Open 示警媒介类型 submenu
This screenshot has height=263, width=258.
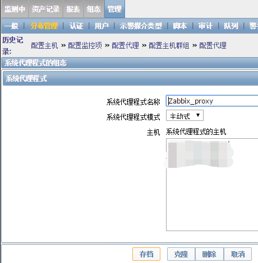tap(141, 26)
